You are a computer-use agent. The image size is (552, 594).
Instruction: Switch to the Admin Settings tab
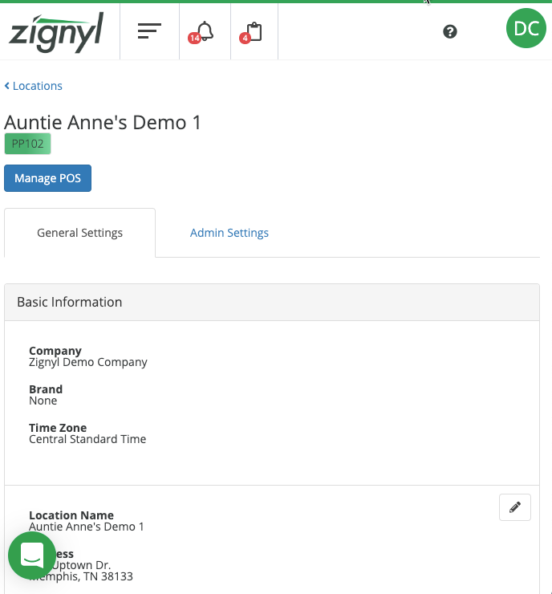point(229,233)
